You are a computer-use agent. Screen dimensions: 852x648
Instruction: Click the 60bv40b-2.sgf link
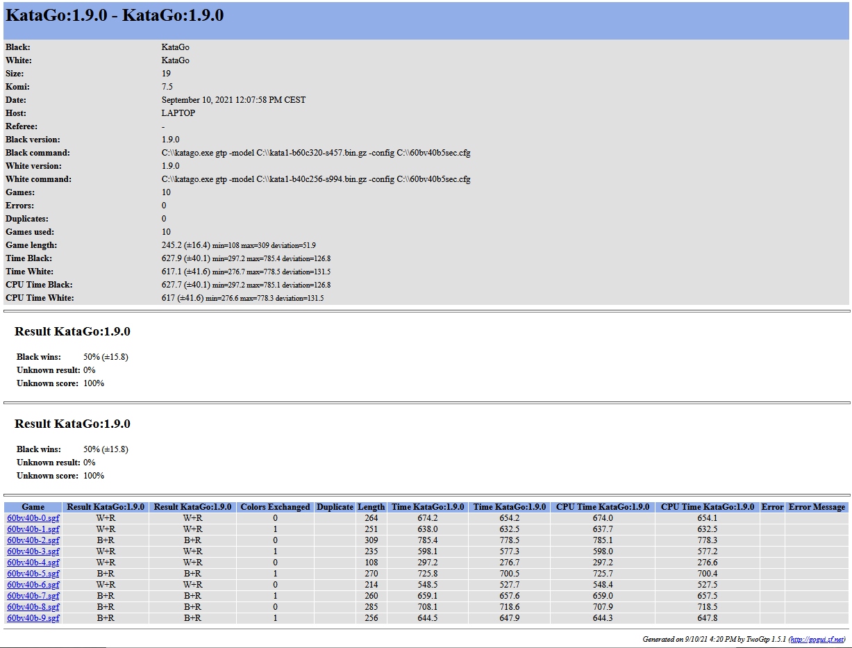pyautogui.click(x=33, y=540)
